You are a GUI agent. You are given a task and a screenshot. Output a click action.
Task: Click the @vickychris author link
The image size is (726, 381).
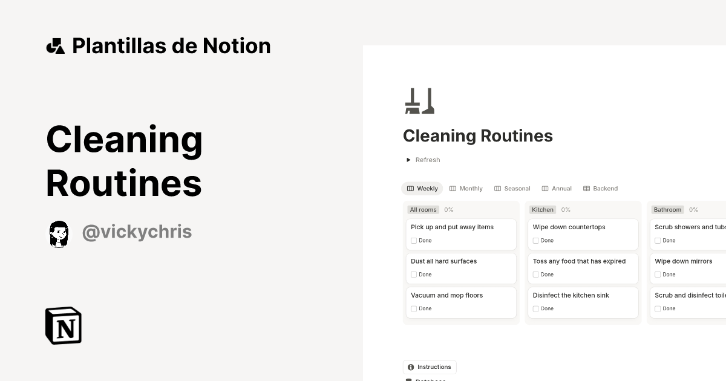pos(137,232)
